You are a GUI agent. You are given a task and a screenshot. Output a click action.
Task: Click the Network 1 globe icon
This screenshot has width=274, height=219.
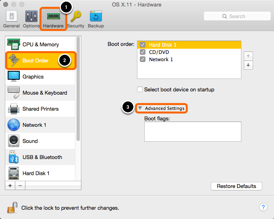coord(14,125)
